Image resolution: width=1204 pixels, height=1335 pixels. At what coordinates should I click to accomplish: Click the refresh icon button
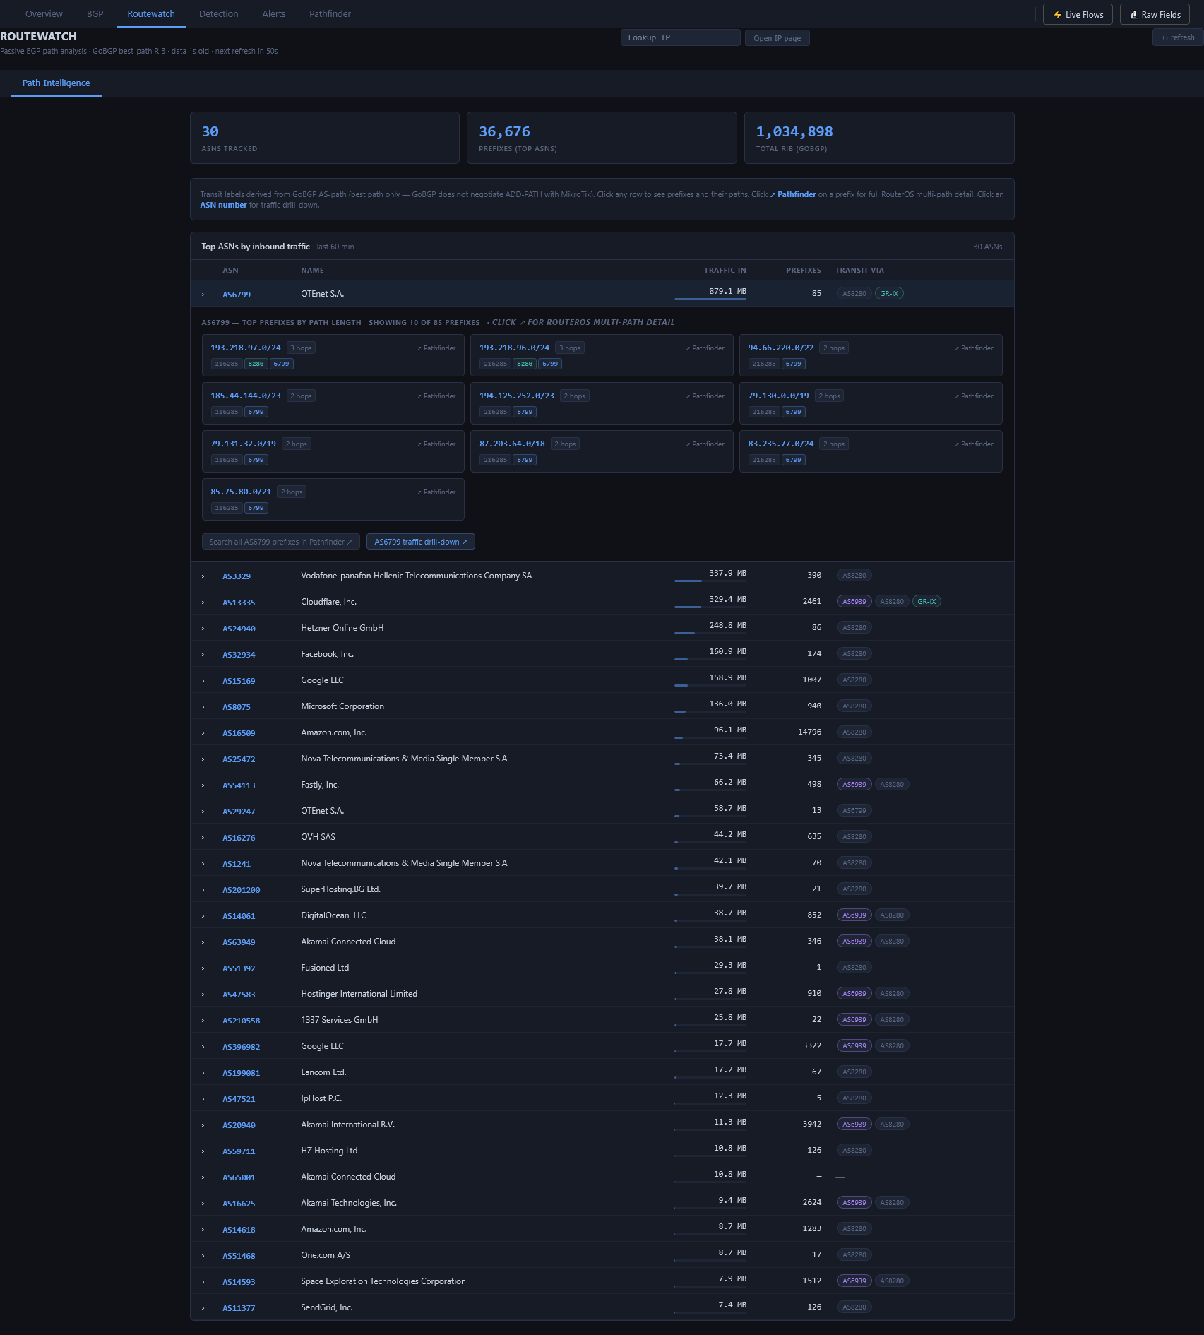[1178, 38]
